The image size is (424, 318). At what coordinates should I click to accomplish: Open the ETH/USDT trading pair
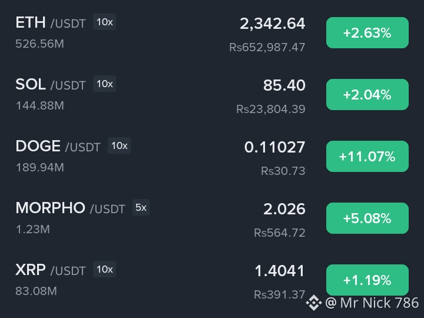pyautogui.click(x=212, y=33)
